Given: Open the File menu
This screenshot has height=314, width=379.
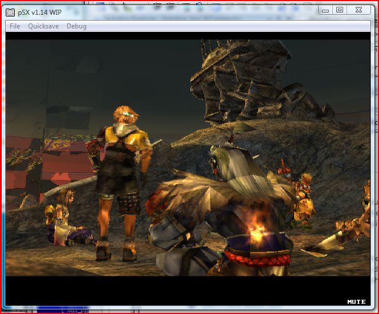Looking at the screenshot, I should [x=15, y=26].
